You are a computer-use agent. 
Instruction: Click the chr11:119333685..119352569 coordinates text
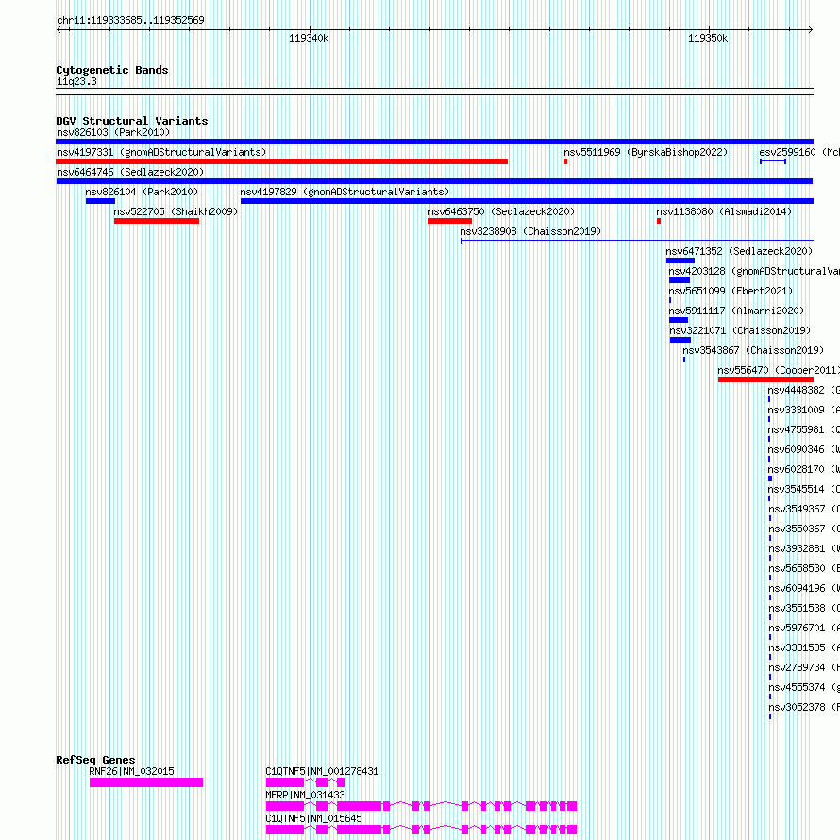click(x=130, y=21)
